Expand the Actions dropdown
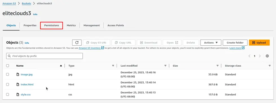 point(211,43)
